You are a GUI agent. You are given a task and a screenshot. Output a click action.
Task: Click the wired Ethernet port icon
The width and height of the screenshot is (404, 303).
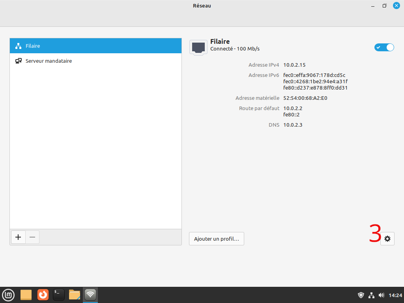198,47
